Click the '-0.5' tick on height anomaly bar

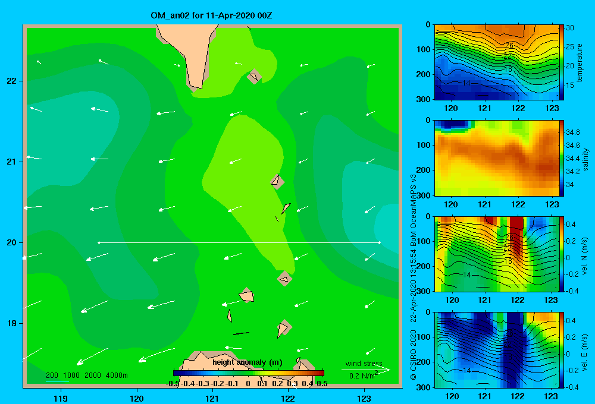tap(173, 384)
